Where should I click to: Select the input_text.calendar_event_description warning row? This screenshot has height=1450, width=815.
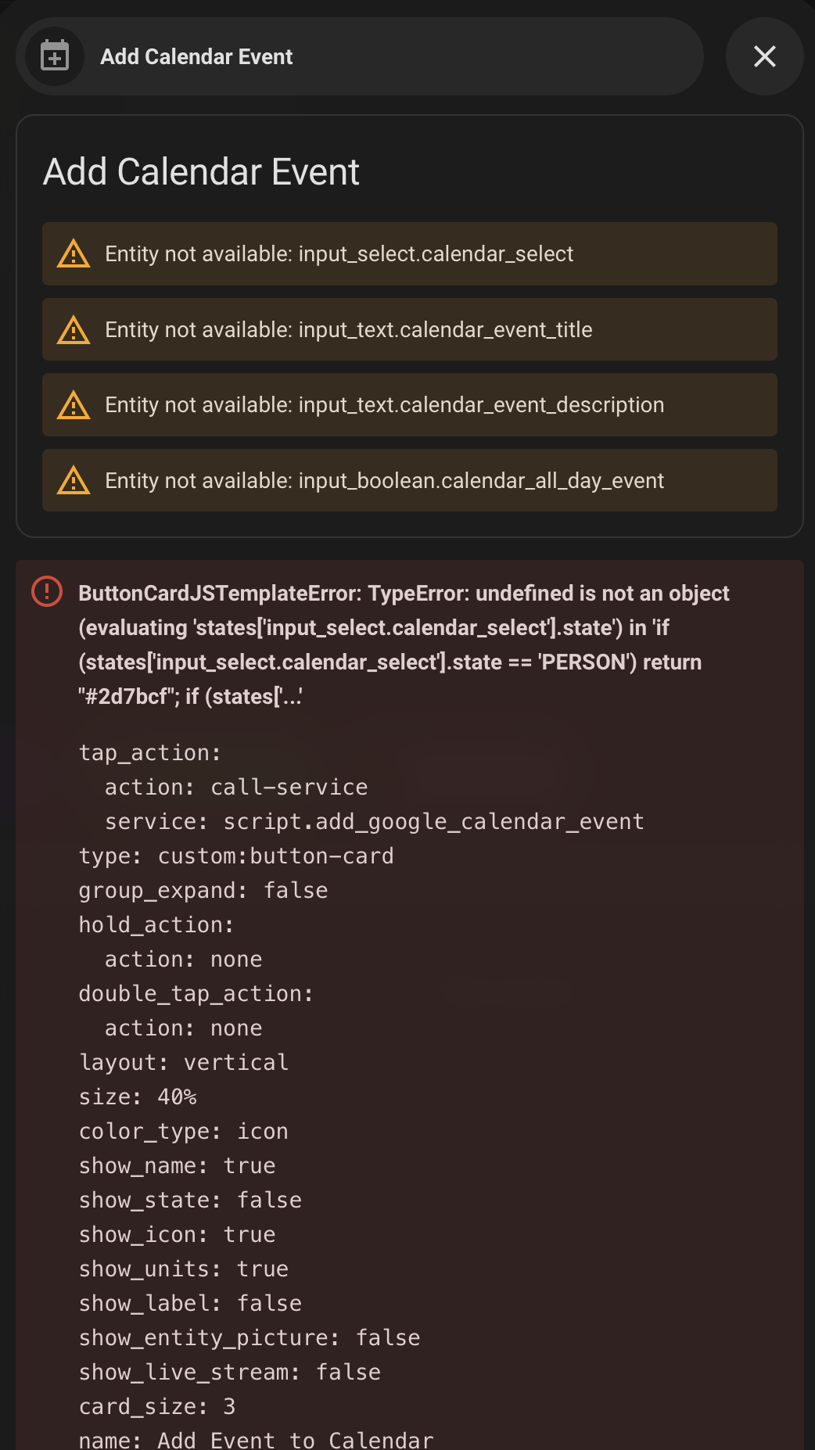click(x=410, y=404)
